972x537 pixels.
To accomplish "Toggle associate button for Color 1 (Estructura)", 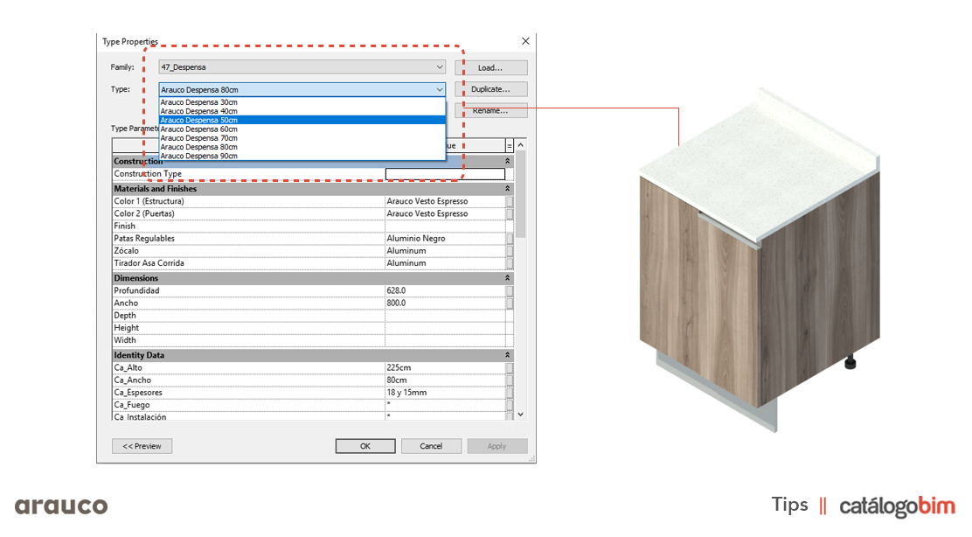I will [x=510, y=201].
